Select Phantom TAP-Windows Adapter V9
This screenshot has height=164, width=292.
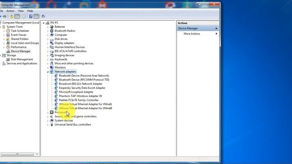click(x=80, y=96)
